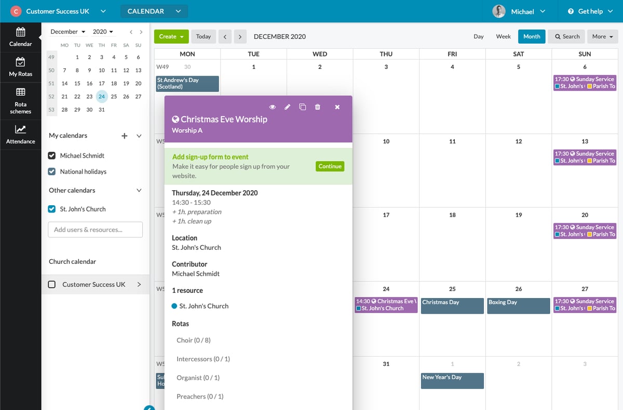Click the Continue button for sign-up form

coord(329,166)
